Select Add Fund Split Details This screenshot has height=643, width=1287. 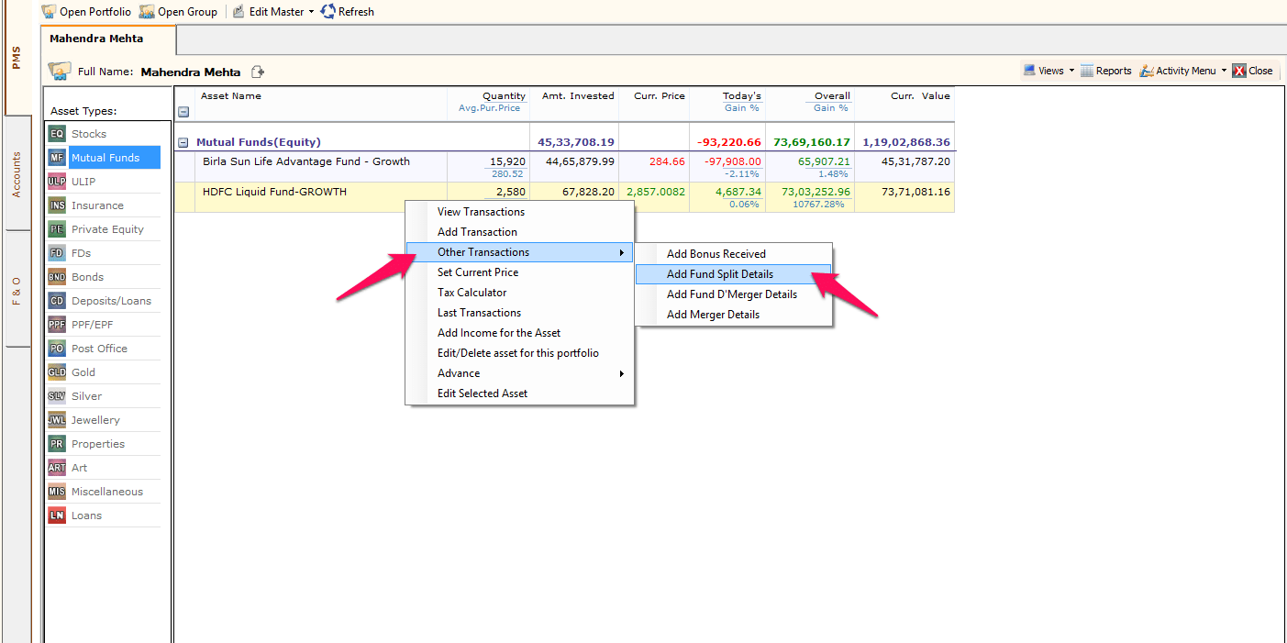tap(733, 274)
